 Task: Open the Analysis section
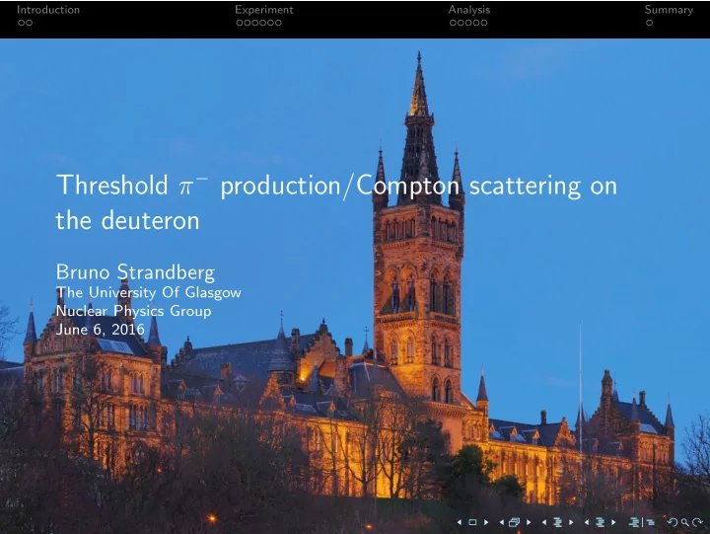(469, 10)
